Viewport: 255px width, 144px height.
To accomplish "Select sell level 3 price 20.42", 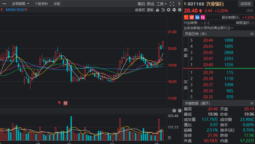I will [x=208, y=53].
